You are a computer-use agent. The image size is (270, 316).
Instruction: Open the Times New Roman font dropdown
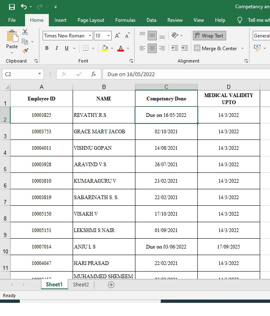[90, 36]
